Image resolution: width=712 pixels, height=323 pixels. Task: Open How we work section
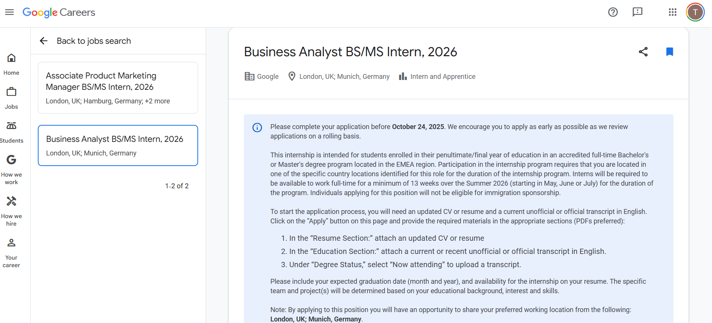(x=11, y=170)
